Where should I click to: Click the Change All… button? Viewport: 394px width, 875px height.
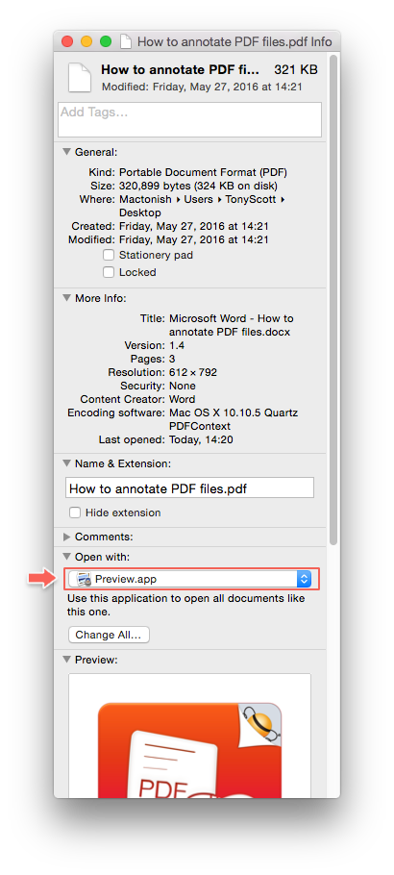(x=109, y=635)
